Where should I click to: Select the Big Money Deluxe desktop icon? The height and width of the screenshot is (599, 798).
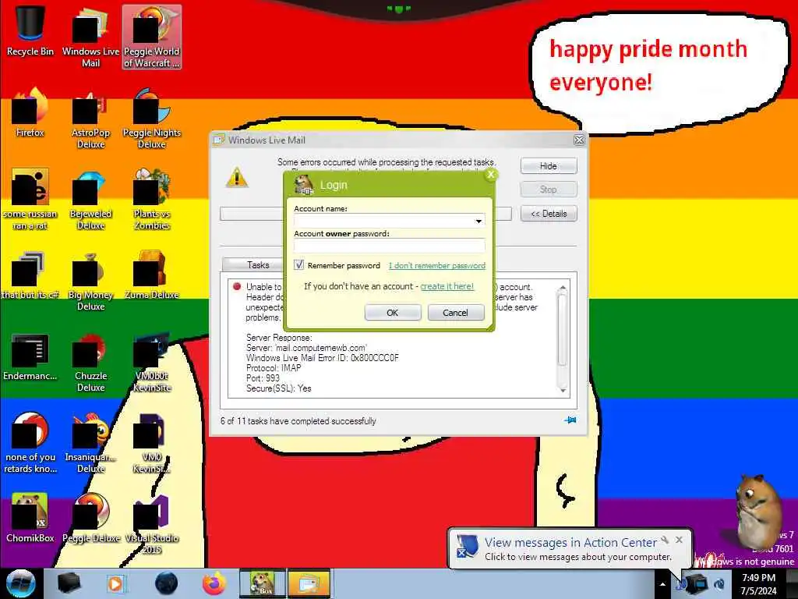click(x=90, y=281)
